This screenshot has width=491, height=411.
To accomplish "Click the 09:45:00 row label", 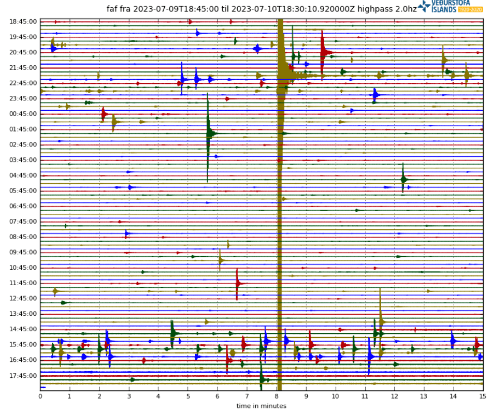I will pyautogui.click(x=23, y=252).
